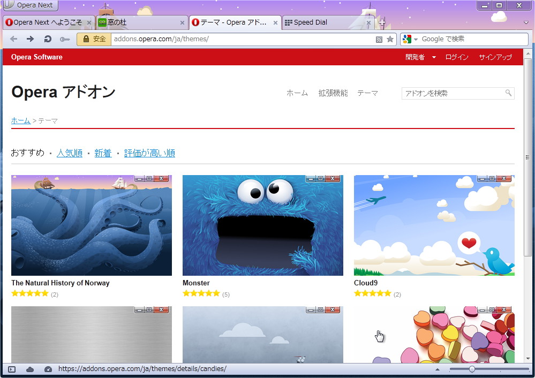This screenshot has height=378, width=535.
Task: Adjust the page zoom slider
Action: (x=472, y=369)
